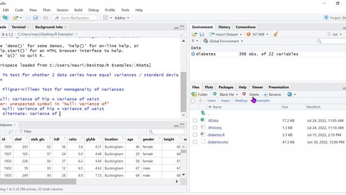
Task: Open the Blank File dropdown
Action: (x=225, y=94)
